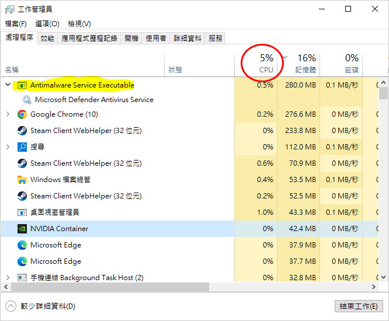Viewport: 389px width, 321px height.
Task: Collapse details with 較少詳細資料 arrow
Action: tap(11, 306)
